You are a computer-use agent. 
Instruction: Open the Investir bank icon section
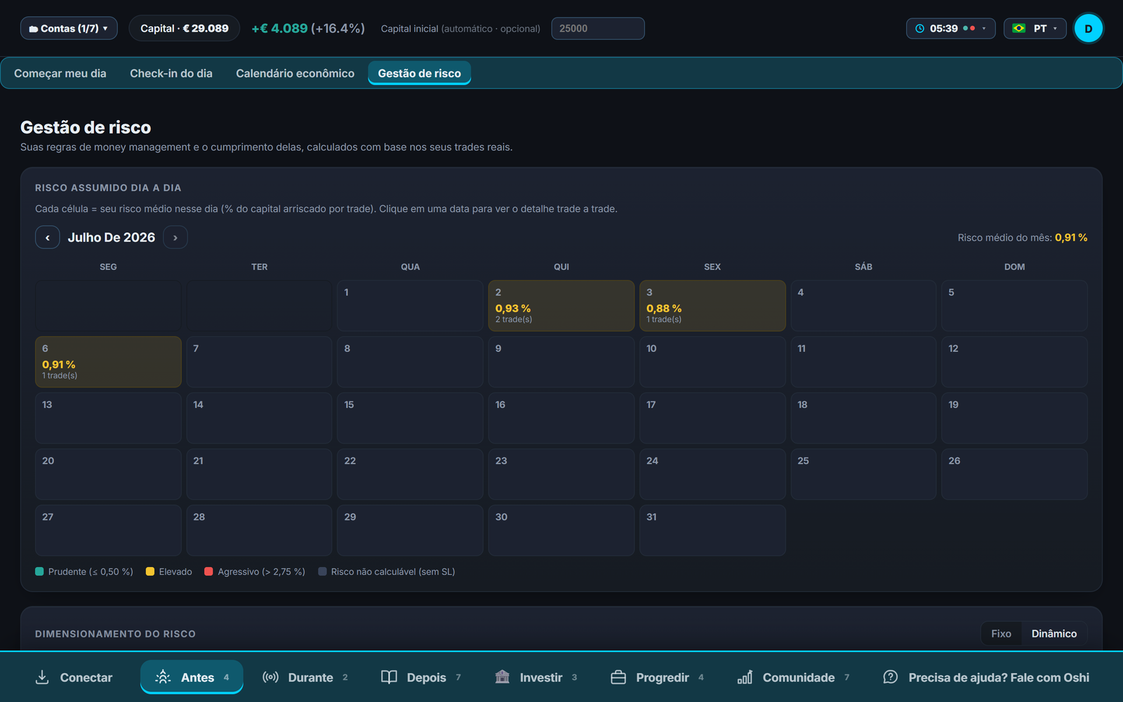click(x=503, y=677)
